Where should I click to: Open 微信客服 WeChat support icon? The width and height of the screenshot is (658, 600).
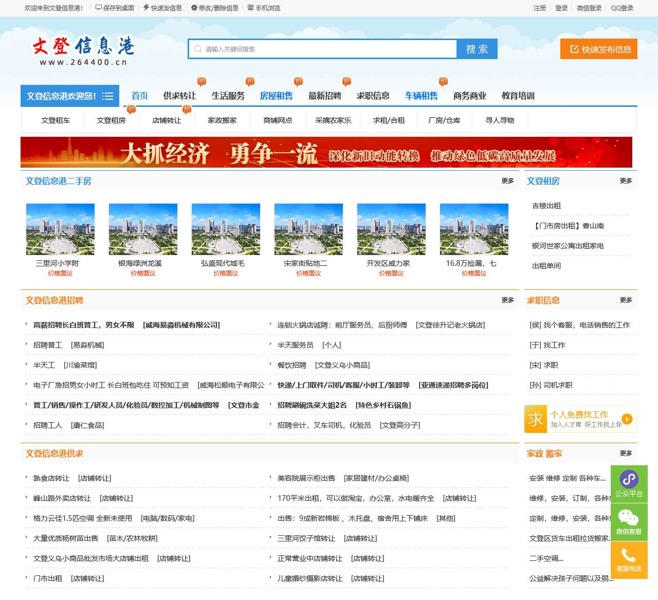click(x=629, y=520)
